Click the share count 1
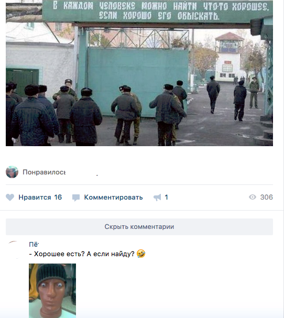284x318 pixels. click(166, 198)
